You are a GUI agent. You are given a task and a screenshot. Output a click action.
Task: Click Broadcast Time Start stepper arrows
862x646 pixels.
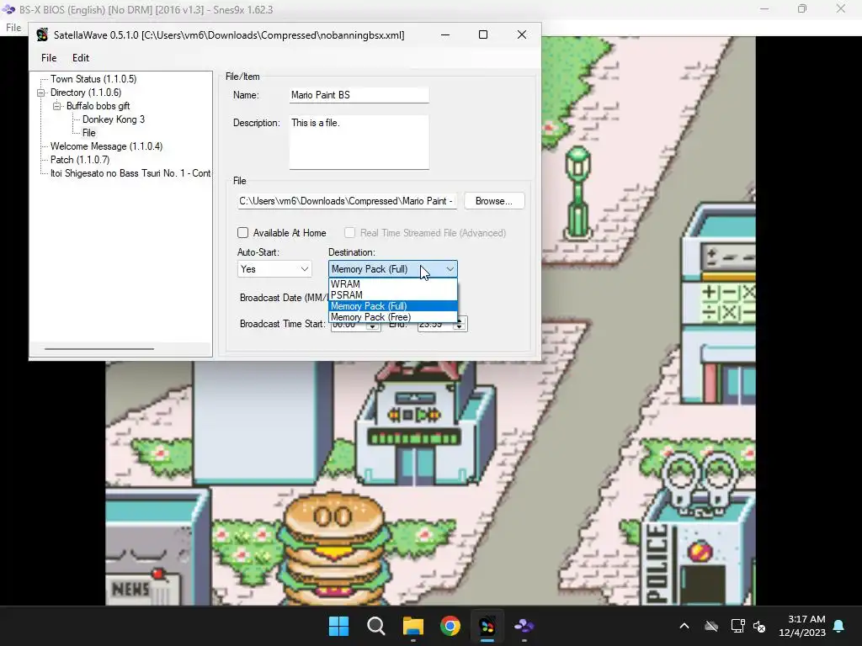(x=373, y=326)
